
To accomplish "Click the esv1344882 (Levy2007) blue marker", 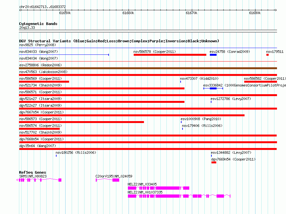I will (211, 156).
